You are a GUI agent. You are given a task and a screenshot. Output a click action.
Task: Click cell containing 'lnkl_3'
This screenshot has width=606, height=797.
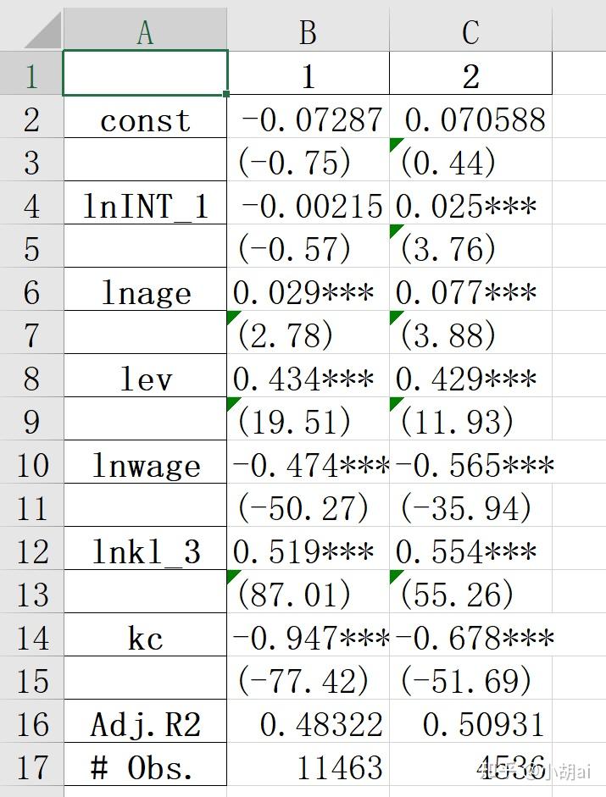point(145,549)
